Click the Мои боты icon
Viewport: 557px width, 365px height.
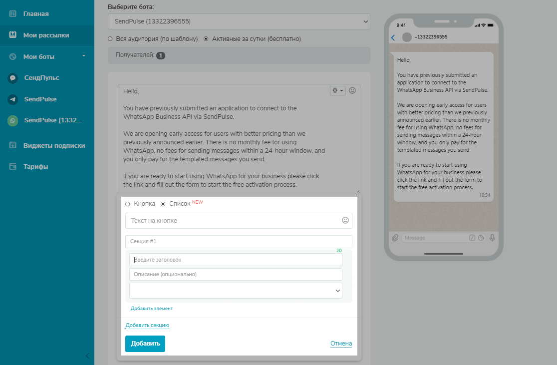[x=13, y=56]
